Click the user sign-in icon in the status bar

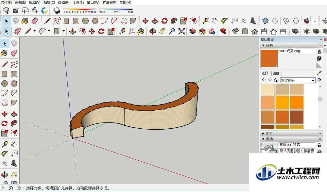(19, 188)
